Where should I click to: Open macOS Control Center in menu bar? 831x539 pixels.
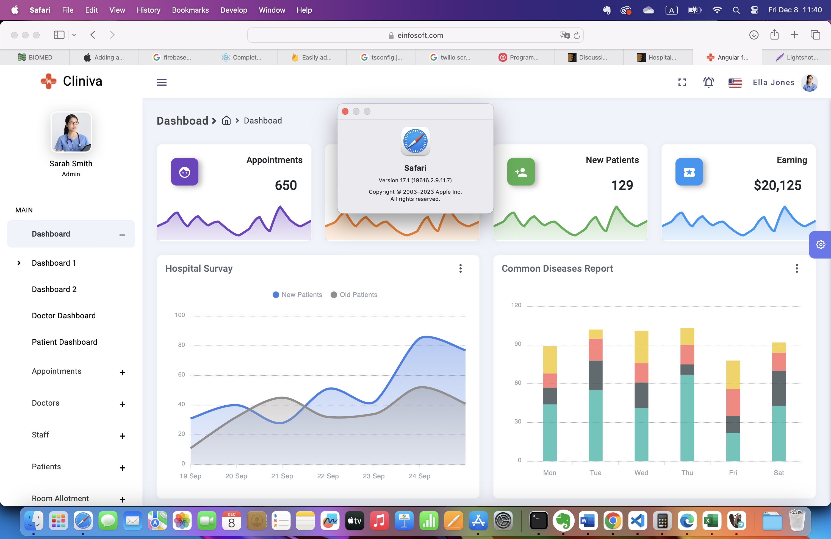point(754,10)
